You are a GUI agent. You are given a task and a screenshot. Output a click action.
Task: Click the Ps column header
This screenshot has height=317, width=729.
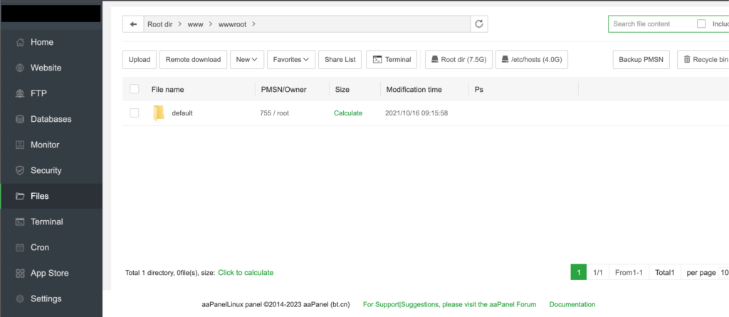pyautogui.click(x=479, y=89)
